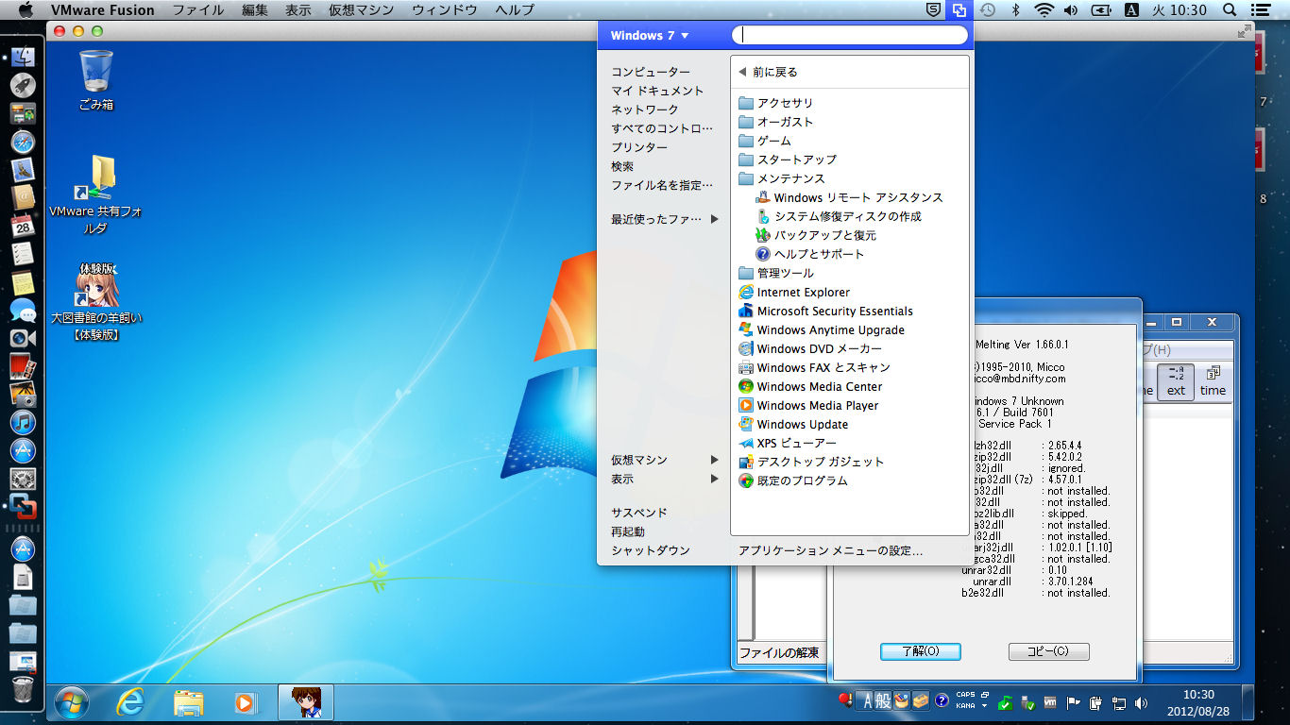This screenshot has height=725, width=1290.
Task: Launch Internet Explorer from the applications menu
Action: pos(793,292)
